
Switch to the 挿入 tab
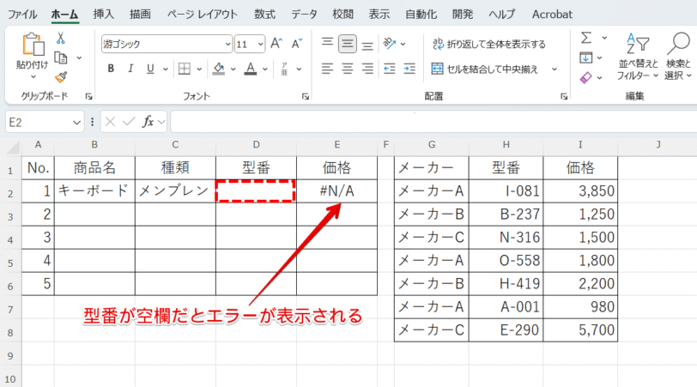coord(104,15)
